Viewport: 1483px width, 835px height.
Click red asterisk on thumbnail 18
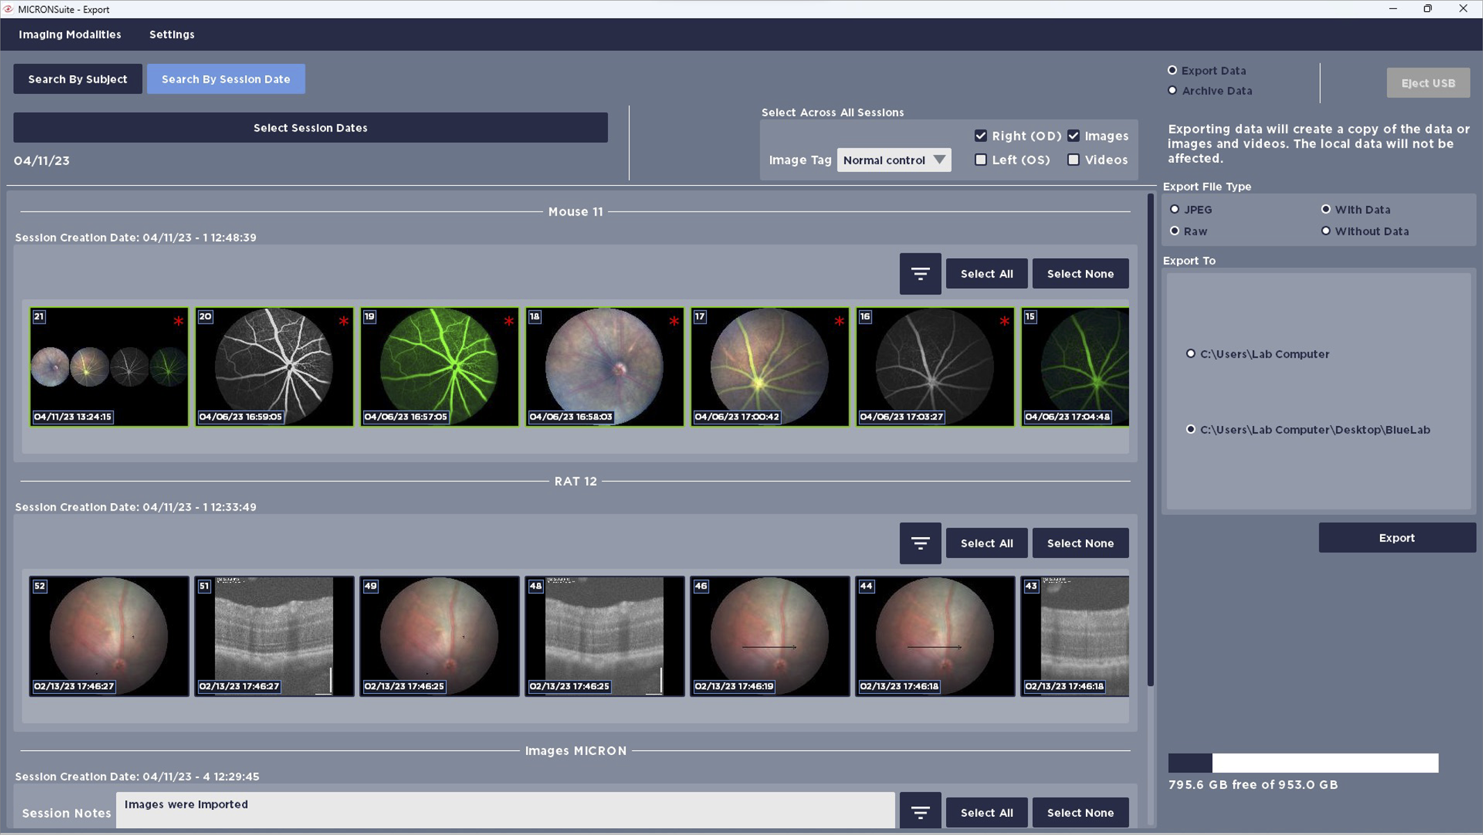point(673,321)
